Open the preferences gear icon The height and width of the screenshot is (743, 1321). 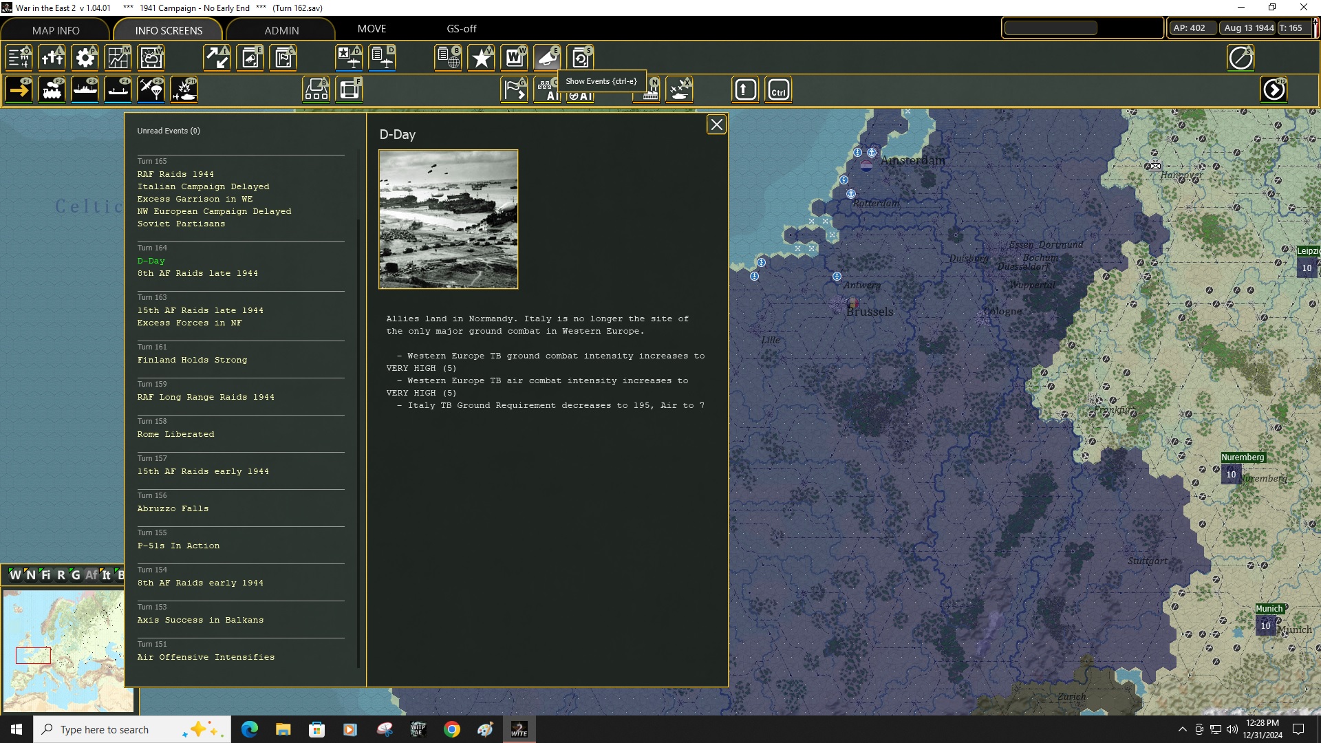click(x=85, y=58)
